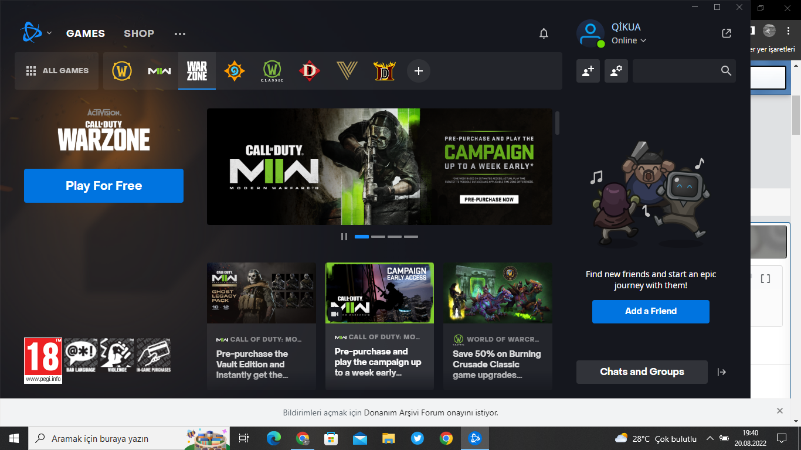The image size is (801, 450).
Task: Open the Battle.net logo menu
Action: click(30, 33)
